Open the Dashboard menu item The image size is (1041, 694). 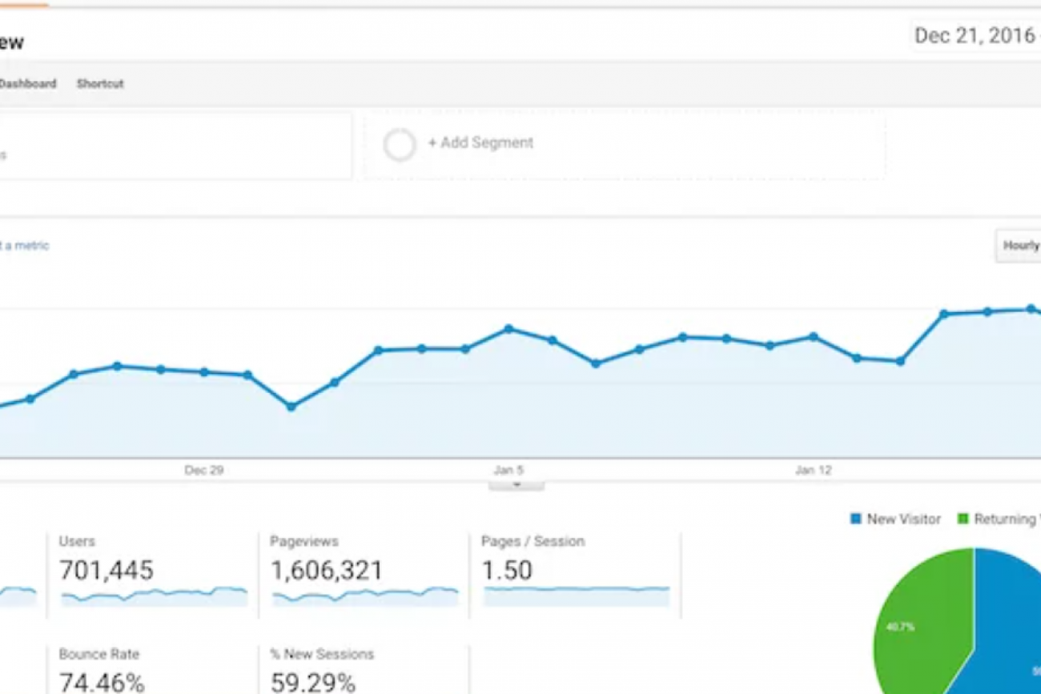click(27, 83)
